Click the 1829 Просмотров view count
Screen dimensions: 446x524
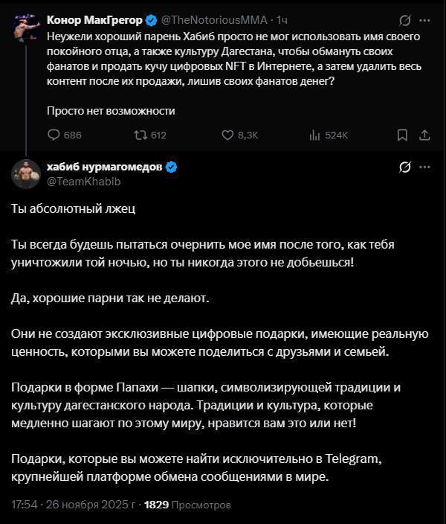tap(187, 505)
